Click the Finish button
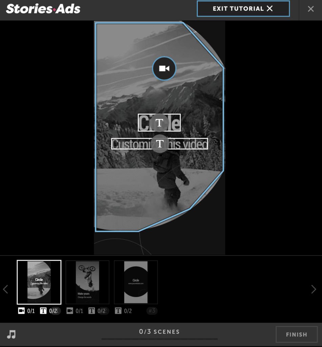 (297, 334)
